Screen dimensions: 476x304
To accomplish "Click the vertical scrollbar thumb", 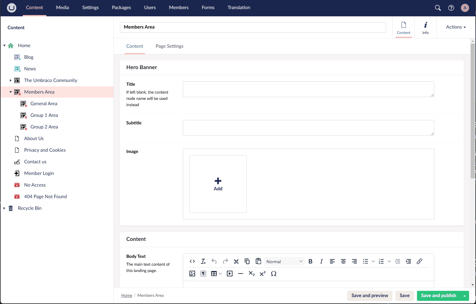I will (x=473, y=111).
